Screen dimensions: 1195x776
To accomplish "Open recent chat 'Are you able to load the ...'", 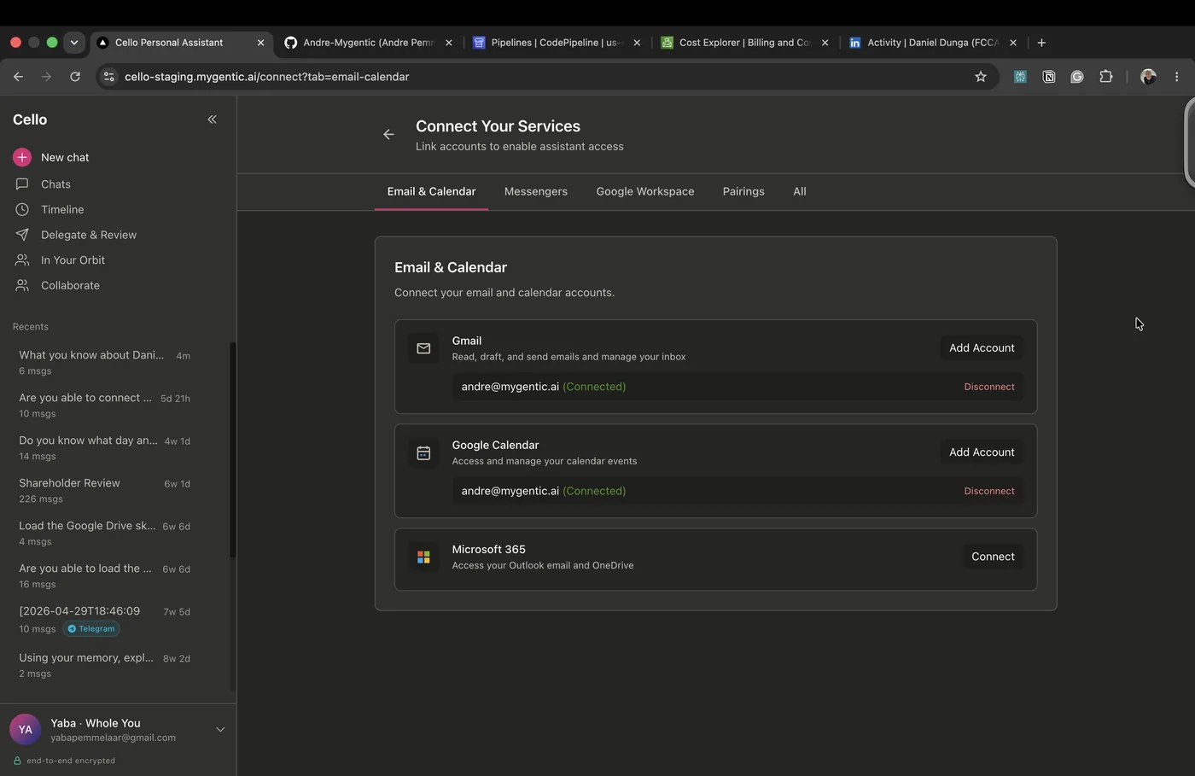I will [x=104, y=575].
